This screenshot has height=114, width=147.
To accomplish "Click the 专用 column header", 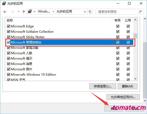I will [117, 20].
